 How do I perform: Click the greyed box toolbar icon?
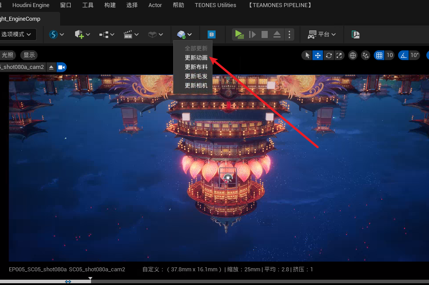click(152, 34)
